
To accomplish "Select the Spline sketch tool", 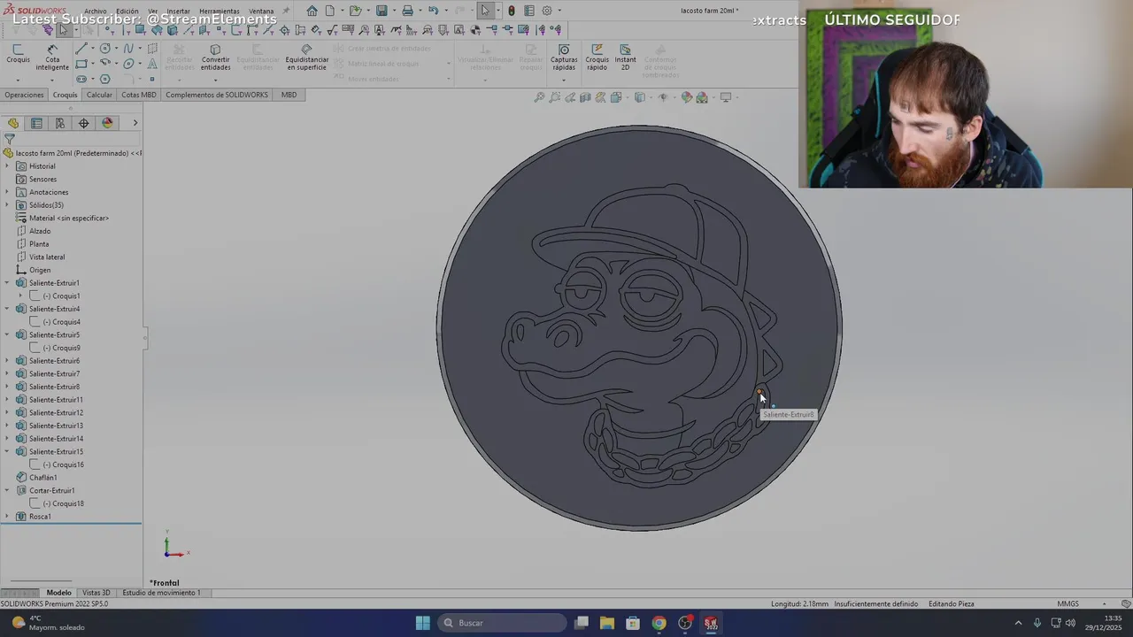I will point(129,49).
